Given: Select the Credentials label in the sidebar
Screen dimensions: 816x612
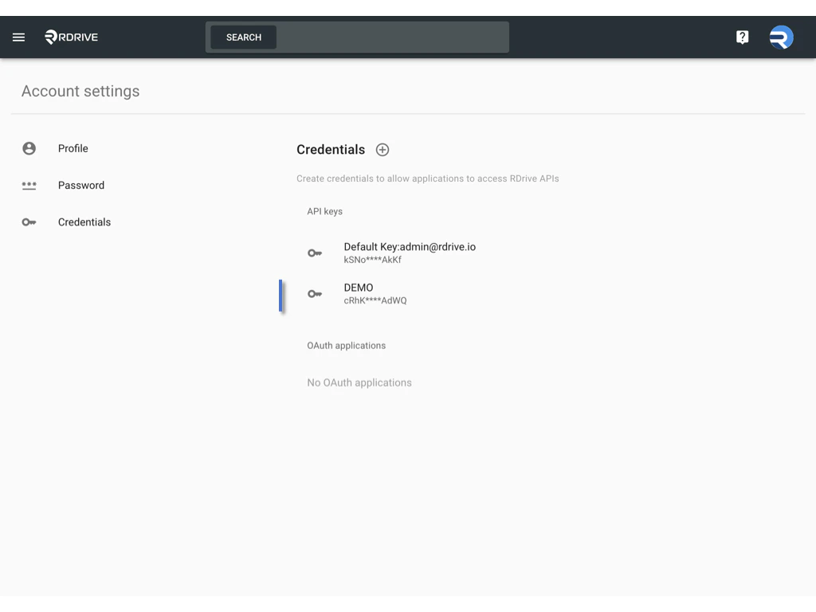Looking at the screenshot, I should [84, 222].
